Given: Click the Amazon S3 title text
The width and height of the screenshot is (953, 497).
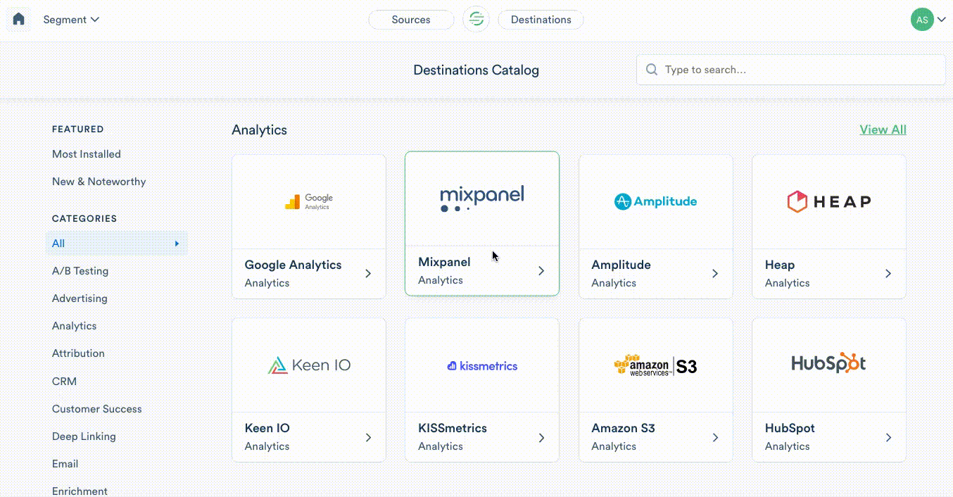Looking at the screenshot, I should [x=623, y=428].
